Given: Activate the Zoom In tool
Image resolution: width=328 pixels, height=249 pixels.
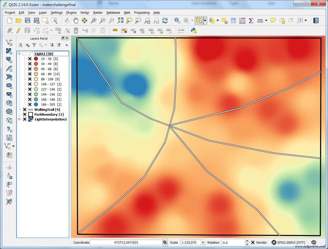Looking at the screenshot, I should pyautogui.click(x=94, y=21).
